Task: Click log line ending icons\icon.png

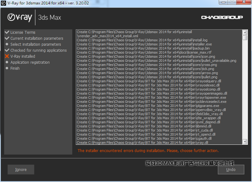Action: [x=146, y=57]
